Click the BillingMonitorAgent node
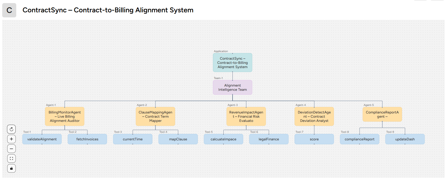This screenshot has height=181, width=448. [65, 117]
